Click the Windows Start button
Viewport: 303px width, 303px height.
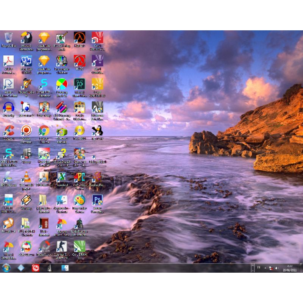(6, 268)
